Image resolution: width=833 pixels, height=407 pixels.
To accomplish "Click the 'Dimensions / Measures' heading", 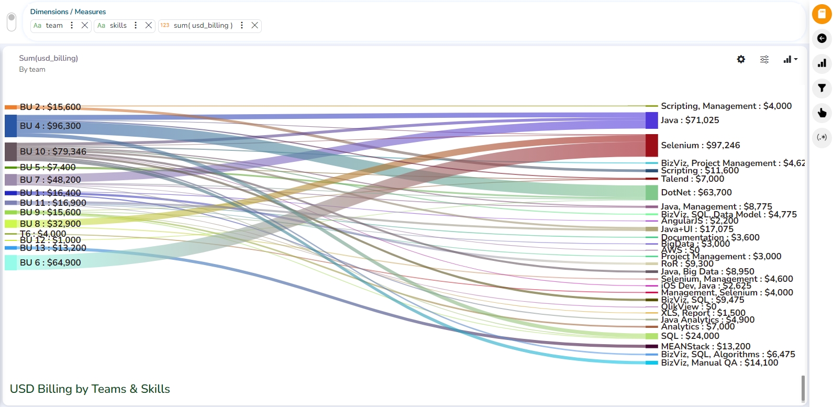I will [x=68, y=12].
